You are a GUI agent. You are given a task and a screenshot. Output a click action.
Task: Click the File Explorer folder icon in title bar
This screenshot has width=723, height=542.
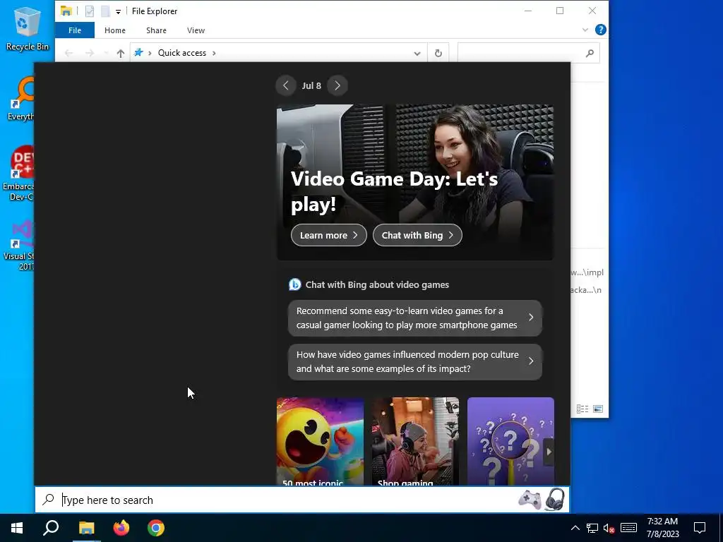tap(66, 11)
